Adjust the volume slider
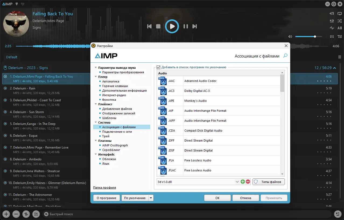The height and width of the screenshot is (220, 344). (x=308, y=37)
